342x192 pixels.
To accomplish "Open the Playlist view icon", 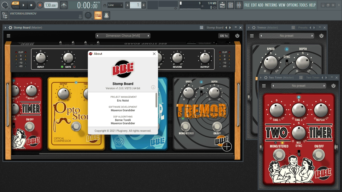I will (222, 5).
